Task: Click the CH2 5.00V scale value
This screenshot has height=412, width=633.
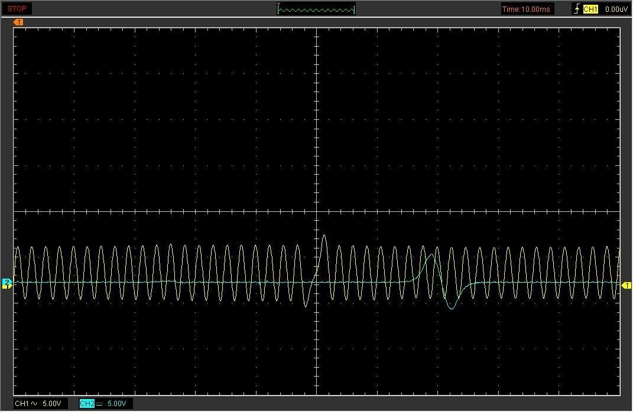Action: click(x=116, y=404)
